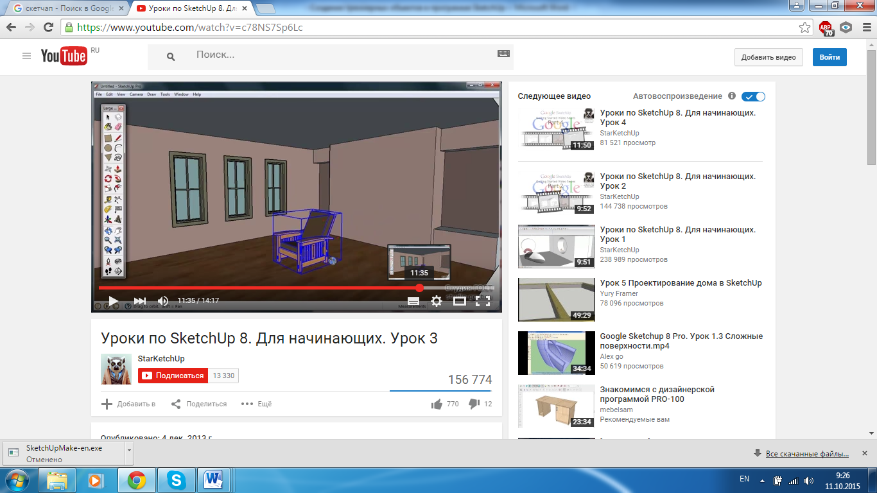
Task: Click the EN language indicator
Action: 744,479
